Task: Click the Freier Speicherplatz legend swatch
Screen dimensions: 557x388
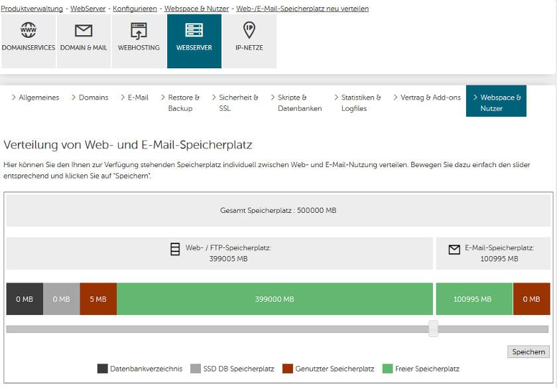Action: tap(387, 369)
